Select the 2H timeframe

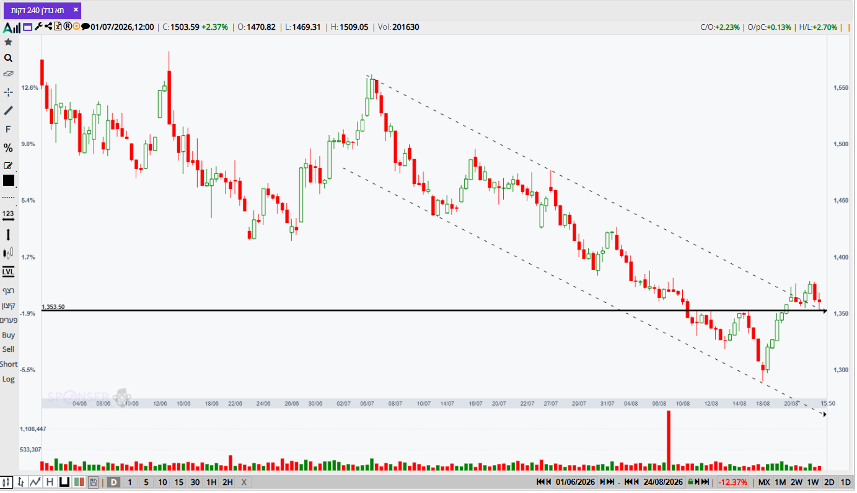pyautogui.click(x=227, y=482)
